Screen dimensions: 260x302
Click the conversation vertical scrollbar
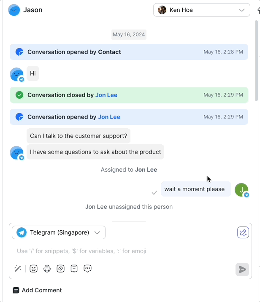pos(257,63)
